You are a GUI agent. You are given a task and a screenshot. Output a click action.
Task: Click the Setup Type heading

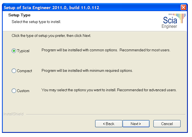tap(19, 15)
